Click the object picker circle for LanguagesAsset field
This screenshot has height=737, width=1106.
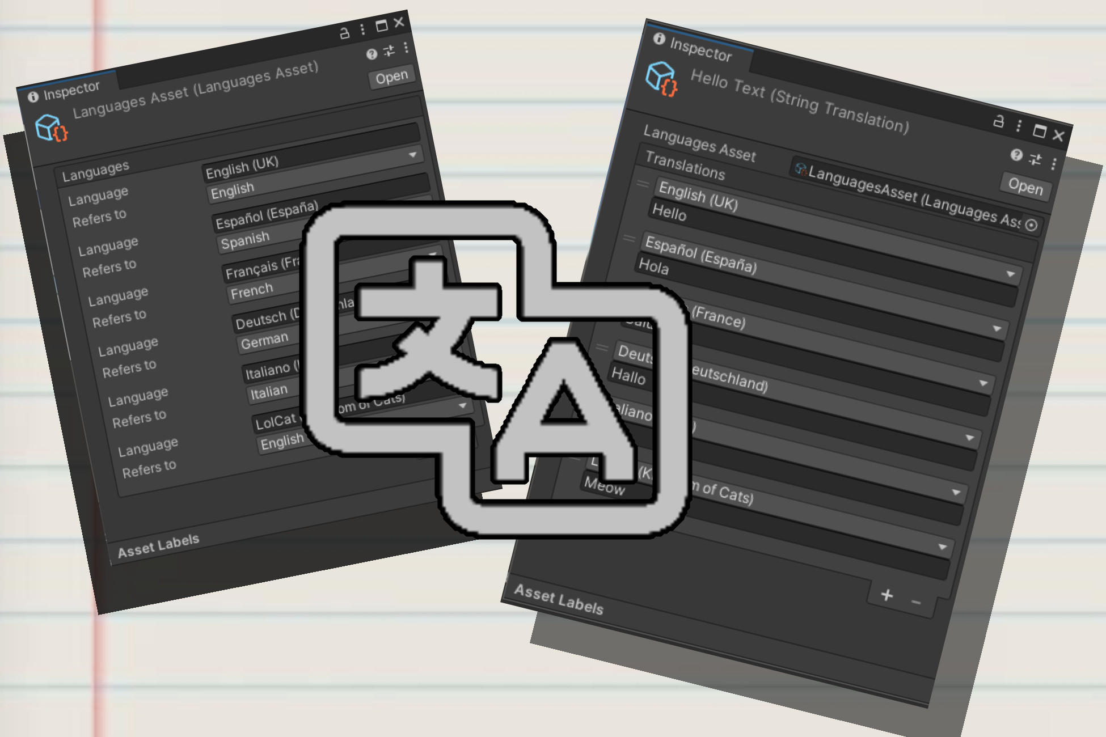coord(1032,225)
